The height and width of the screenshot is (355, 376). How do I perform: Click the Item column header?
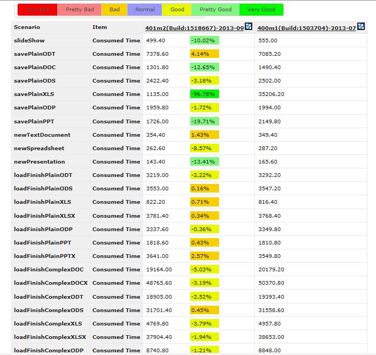100,27
